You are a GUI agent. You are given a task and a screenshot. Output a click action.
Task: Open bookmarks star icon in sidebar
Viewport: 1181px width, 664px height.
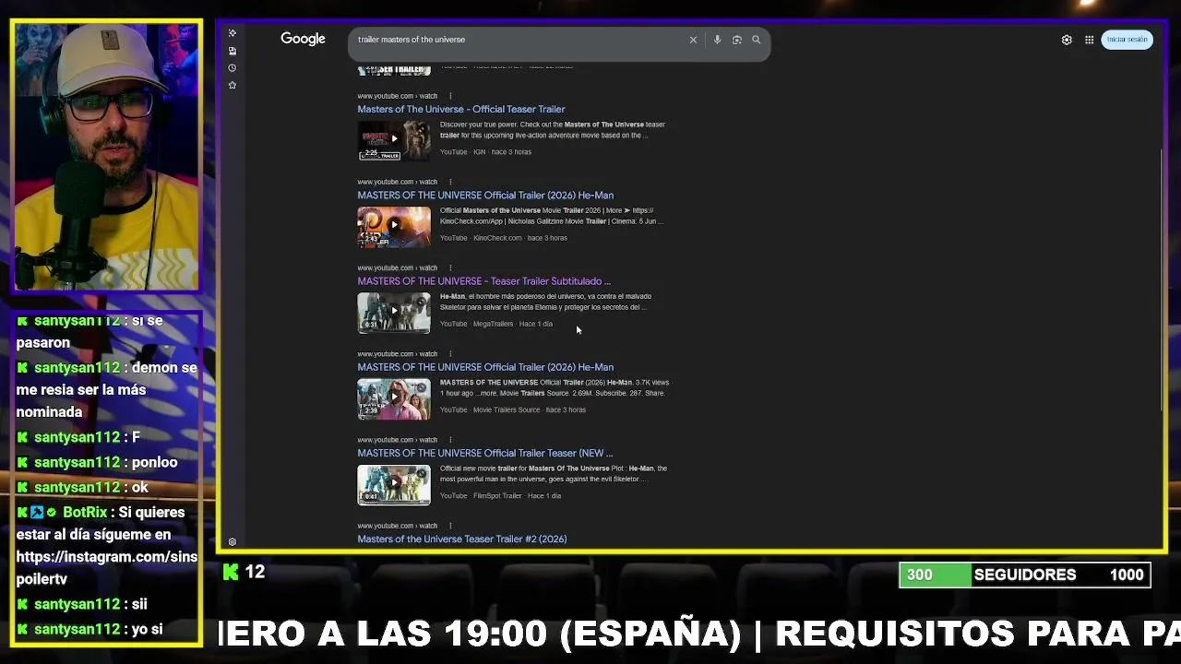(233, 85)
